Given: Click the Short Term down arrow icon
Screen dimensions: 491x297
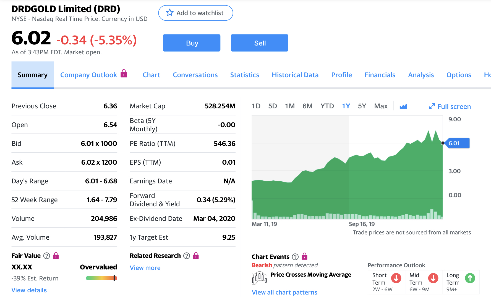Looking at the screenshot, I should coord(396,278).
